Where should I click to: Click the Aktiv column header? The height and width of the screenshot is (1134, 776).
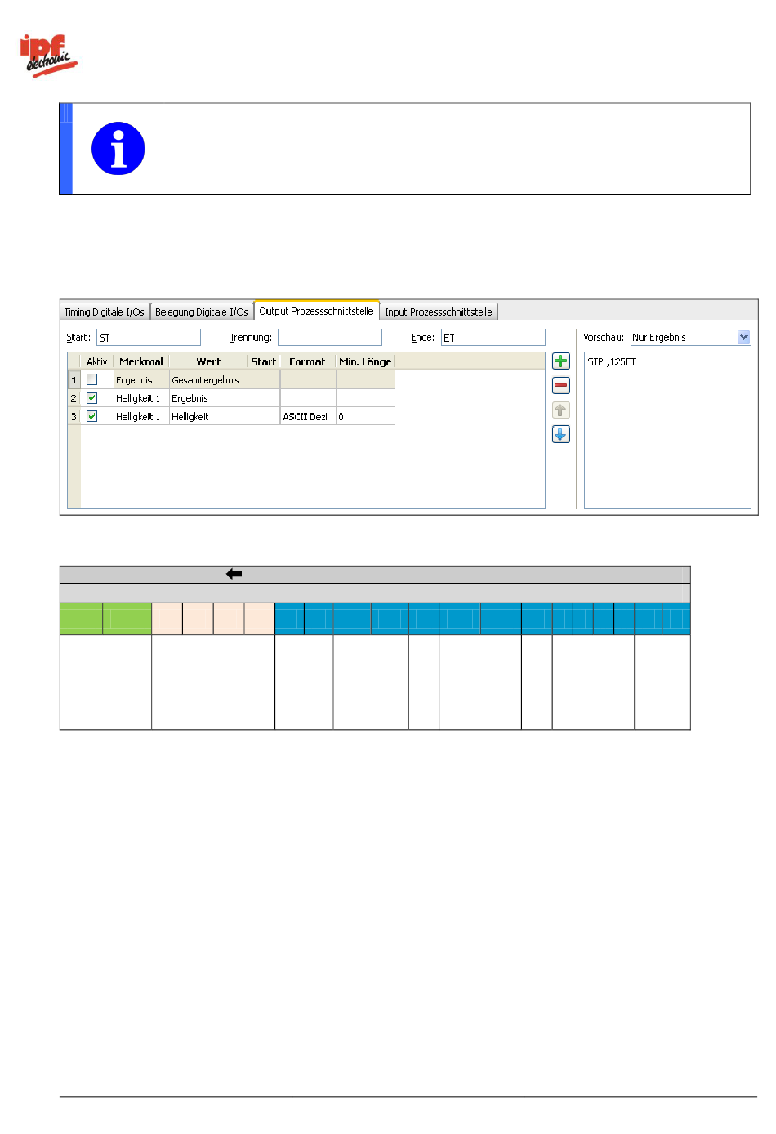tap(97, 361)
